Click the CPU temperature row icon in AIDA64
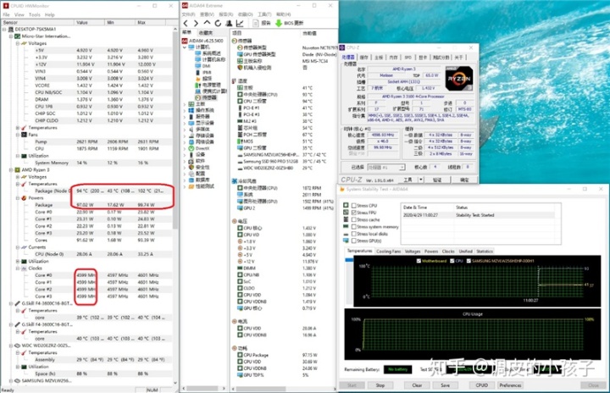610x393 pixels. (x=240, y=95)
